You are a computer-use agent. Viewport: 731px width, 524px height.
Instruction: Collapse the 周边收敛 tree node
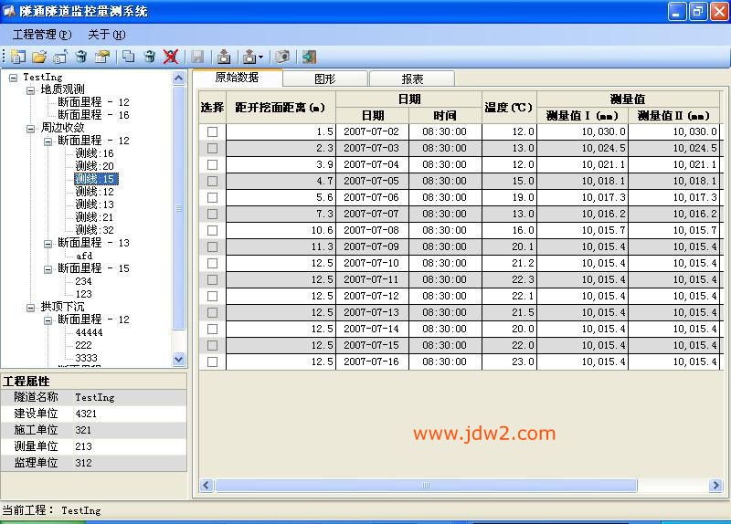pyautogui.click(x=31, y=129)
